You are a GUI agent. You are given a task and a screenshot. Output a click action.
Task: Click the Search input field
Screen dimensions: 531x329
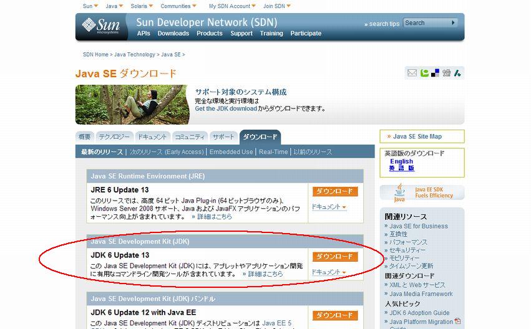[x=426, y=22]
